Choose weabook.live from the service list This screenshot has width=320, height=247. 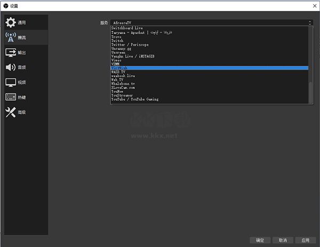click(210, 76)
